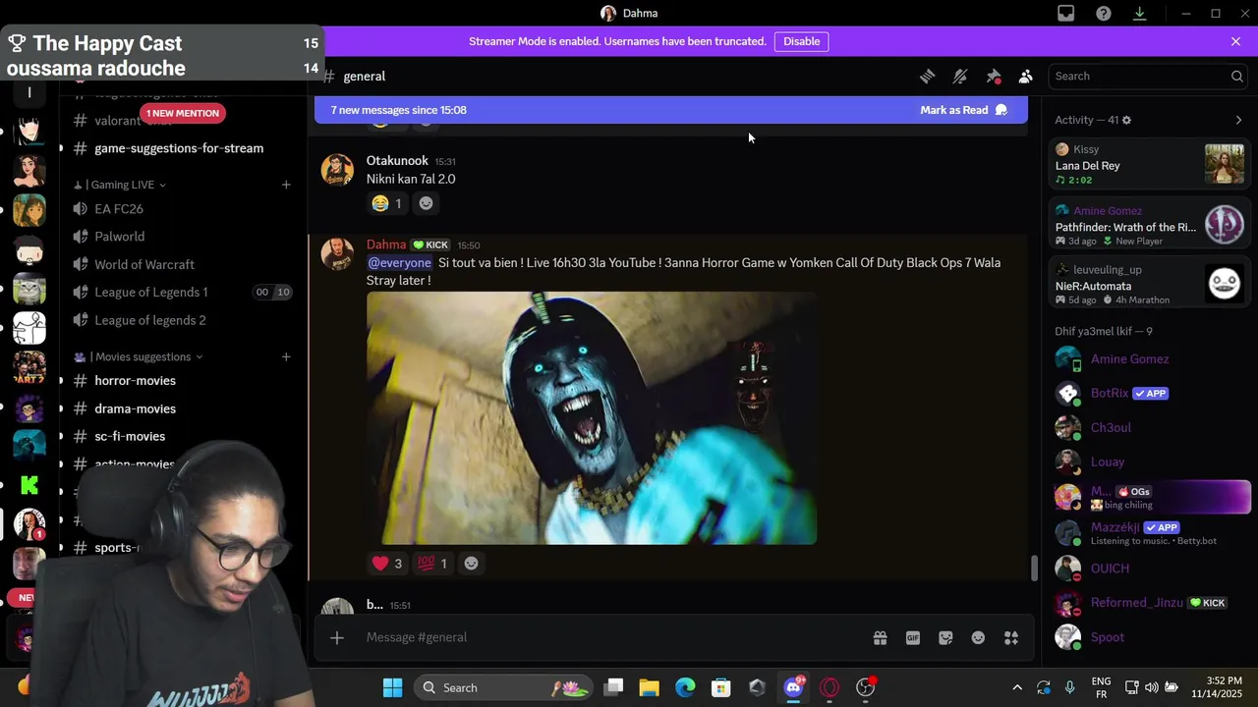Open Pathfinder: Wrath of the Righteous activity card
Viewport: 1258px width, 707px height.
click(1149, 225)
